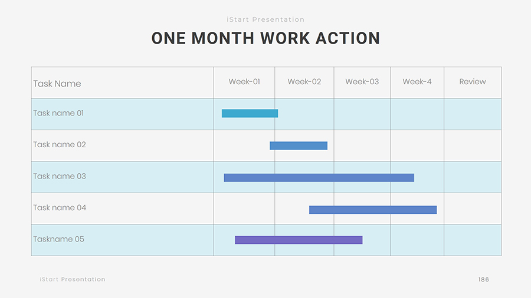Select the 'Week-03' column header
Image resolution: width=531 pixels, height=298 pixels.
pyautogui.click(x=362, y=82)
